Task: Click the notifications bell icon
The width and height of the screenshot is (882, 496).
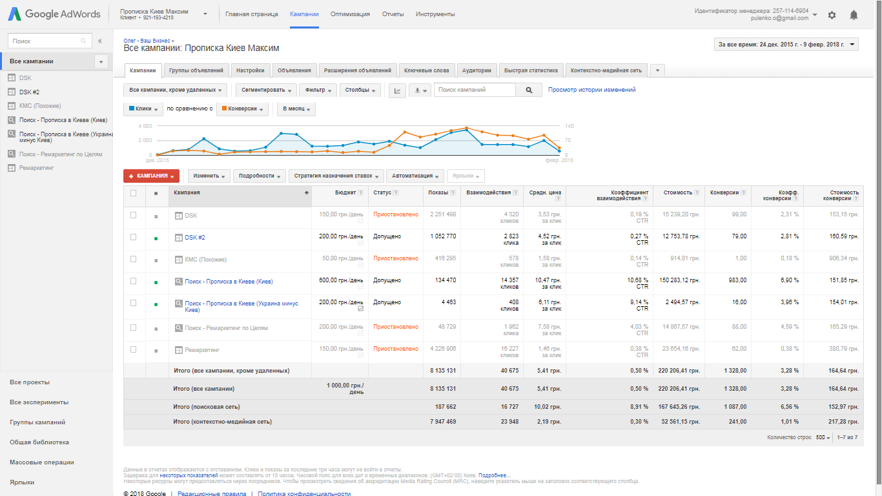Action: (x=854, y=15)
